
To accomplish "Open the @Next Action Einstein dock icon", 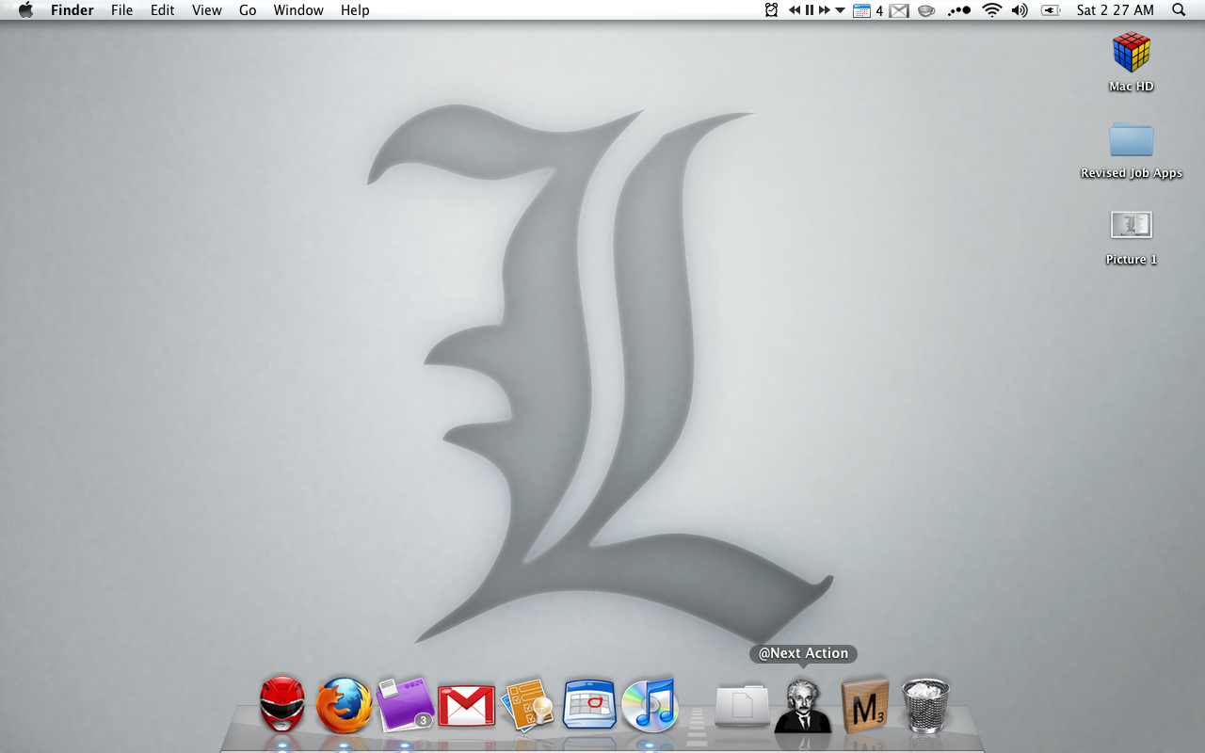I will point(803,705).
